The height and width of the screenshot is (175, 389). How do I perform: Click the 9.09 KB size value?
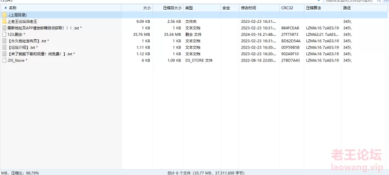(143, 21)
